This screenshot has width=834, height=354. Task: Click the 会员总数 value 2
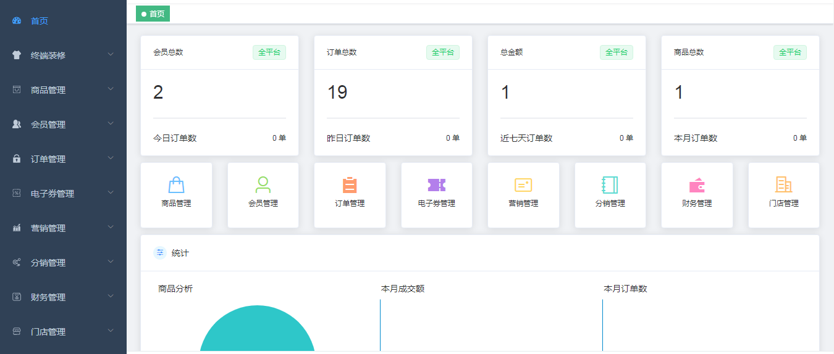point(158,93)
